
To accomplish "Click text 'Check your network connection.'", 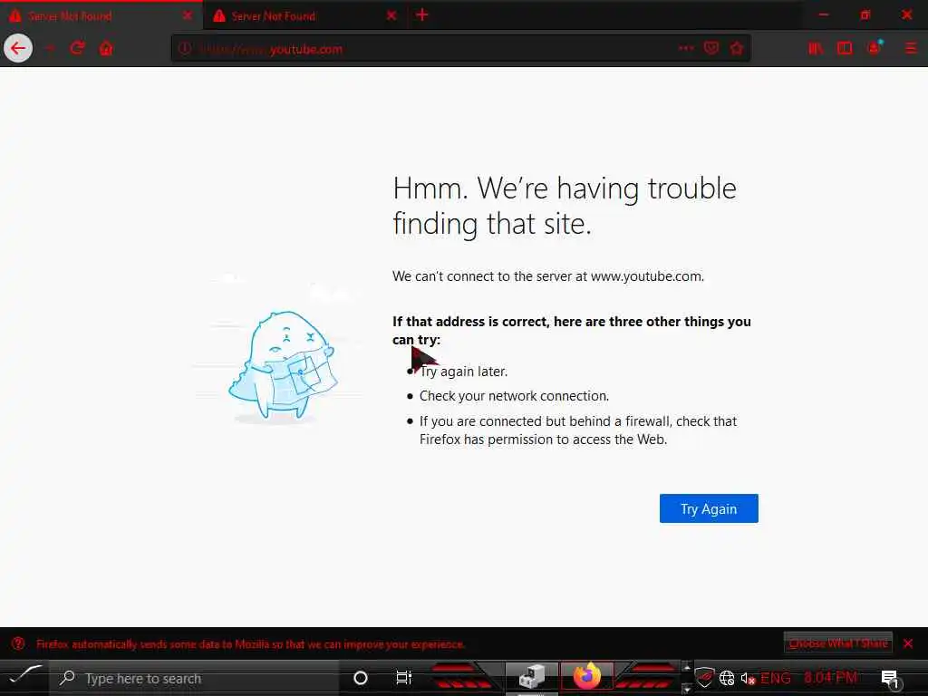I will [514, 396].
